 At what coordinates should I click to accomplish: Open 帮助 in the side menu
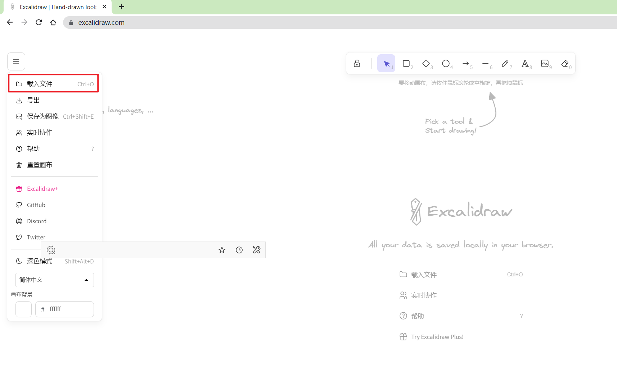click(54, 149)
